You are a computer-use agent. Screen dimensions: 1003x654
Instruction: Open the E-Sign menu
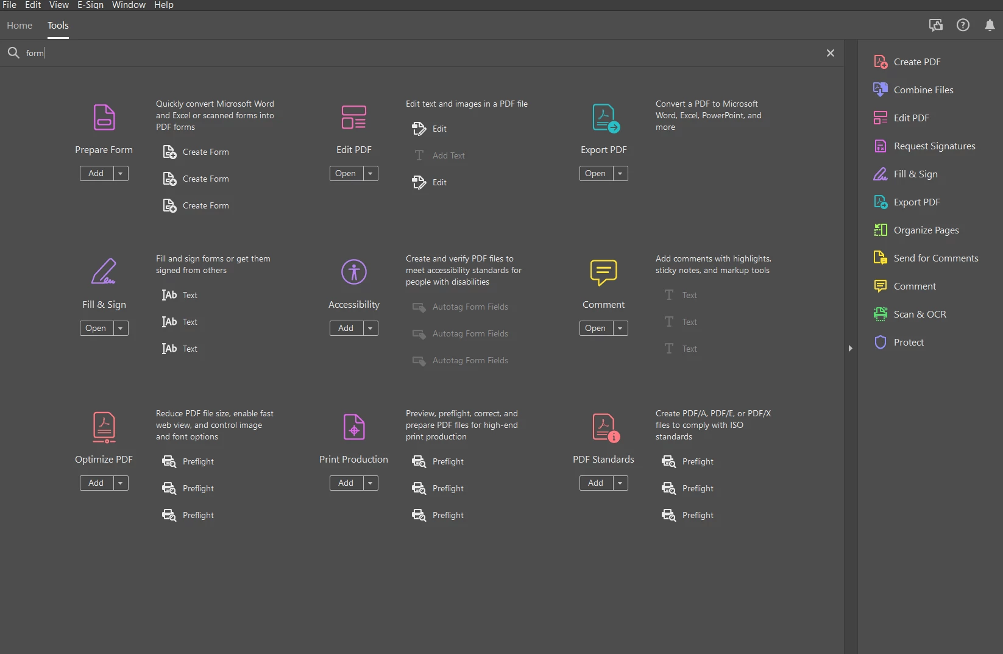(x=90, y=5)
